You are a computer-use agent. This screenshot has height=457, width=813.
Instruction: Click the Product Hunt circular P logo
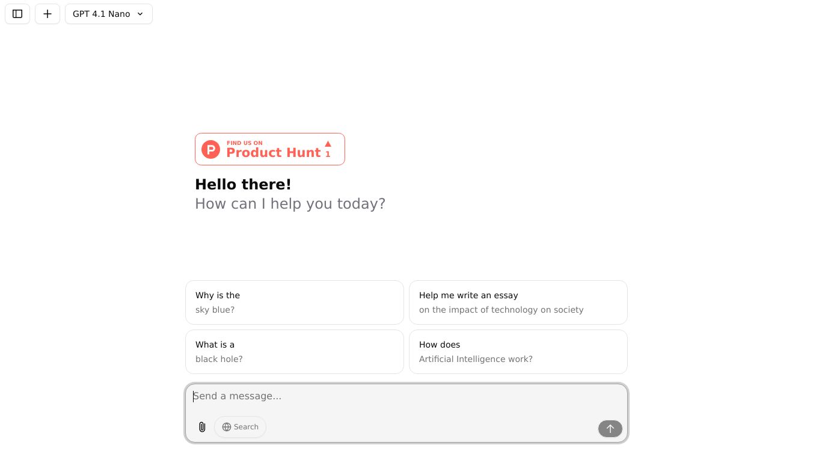point(210,149)
